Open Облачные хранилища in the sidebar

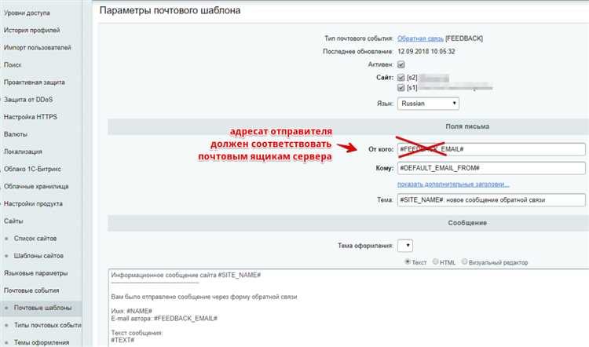pyautogui.click(x=36, y=186)
